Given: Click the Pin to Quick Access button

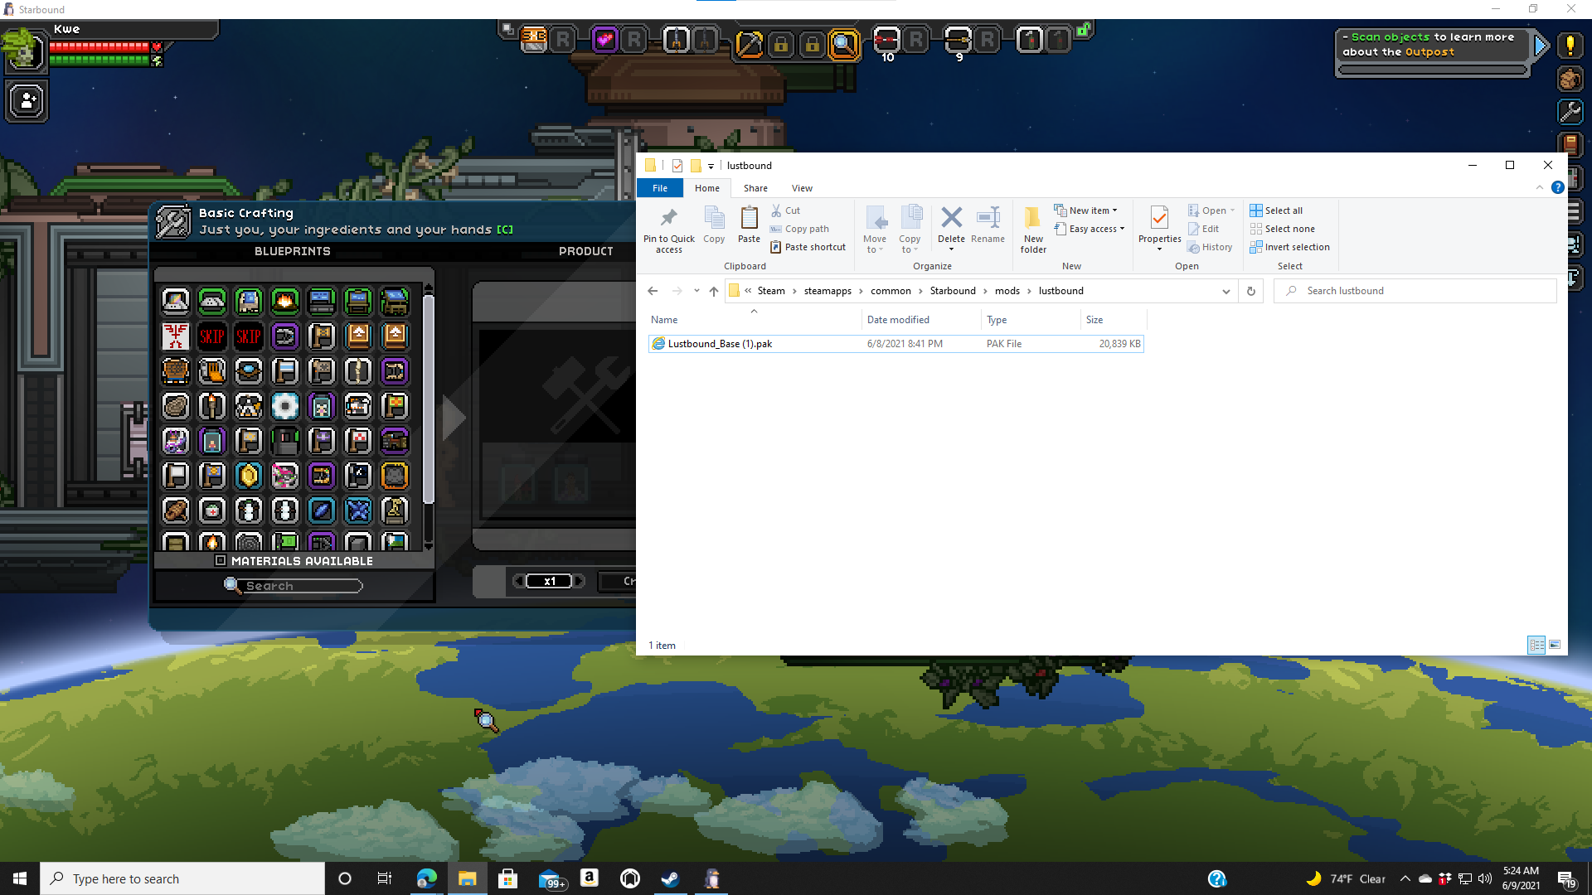Looking at the screenshot, I should point(669,226).
